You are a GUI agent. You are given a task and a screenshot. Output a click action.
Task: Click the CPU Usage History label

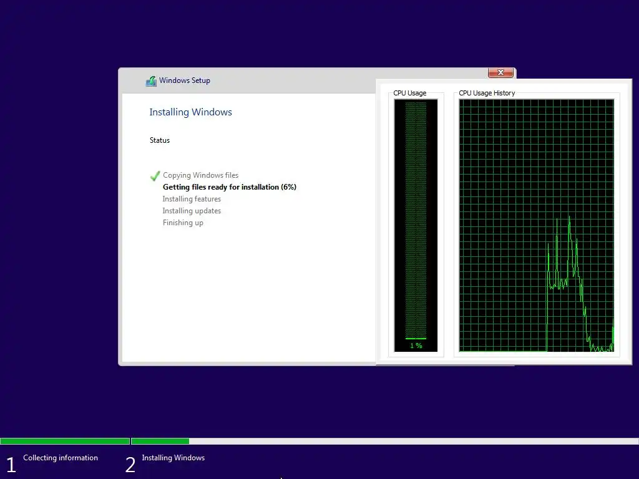tap(487, 93)
